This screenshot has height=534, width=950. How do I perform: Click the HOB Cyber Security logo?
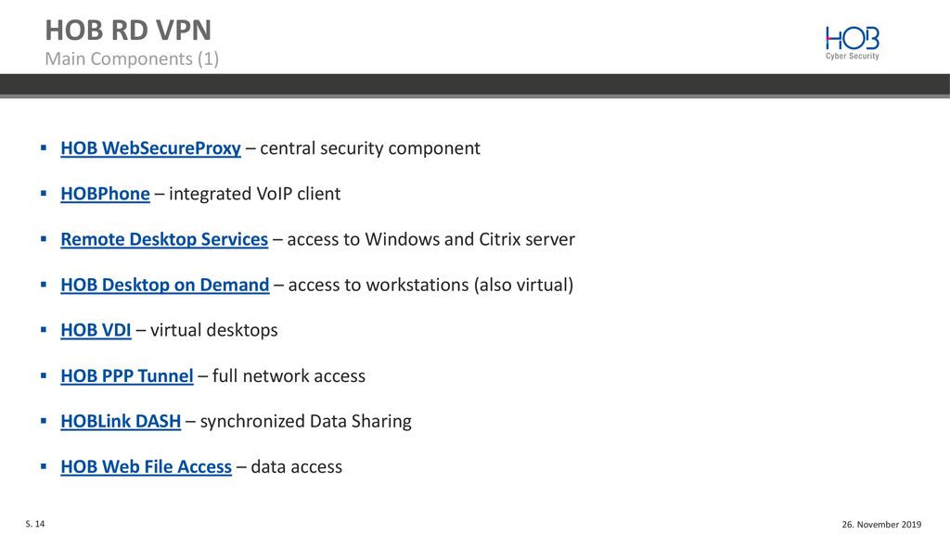(x=852, y=43)
